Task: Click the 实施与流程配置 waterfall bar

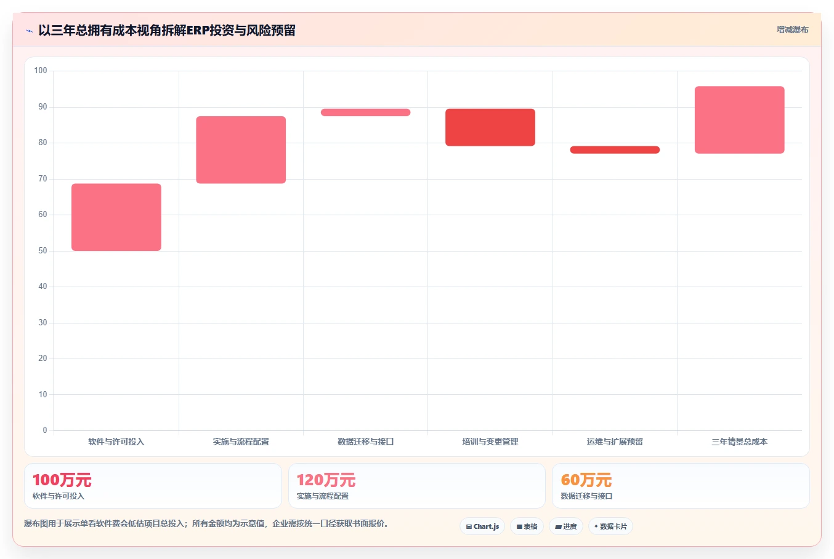Action: [x=241, y=149]
